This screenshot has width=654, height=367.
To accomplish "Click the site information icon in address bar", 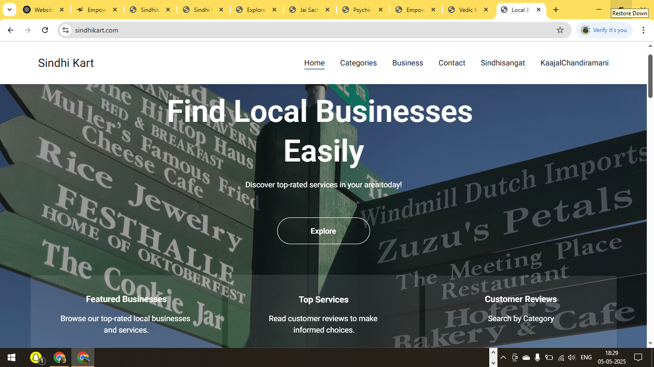I will [66, 30].
